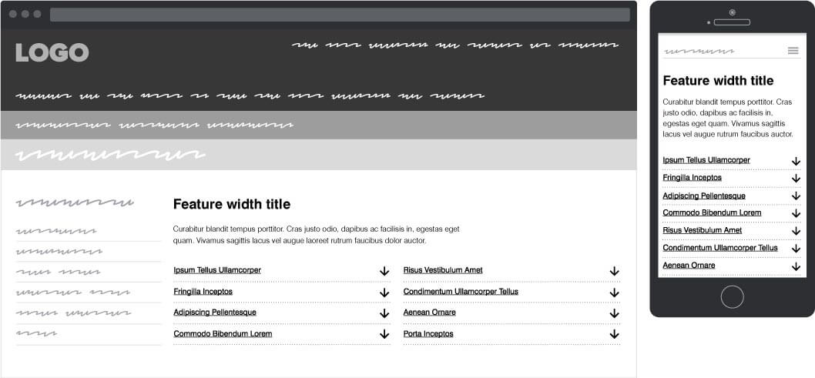This screenshot has width=815, height=378.
Task: Expand desktop Condimentum Ullamcorper Tellus arrow
Action: coord(614,293)
